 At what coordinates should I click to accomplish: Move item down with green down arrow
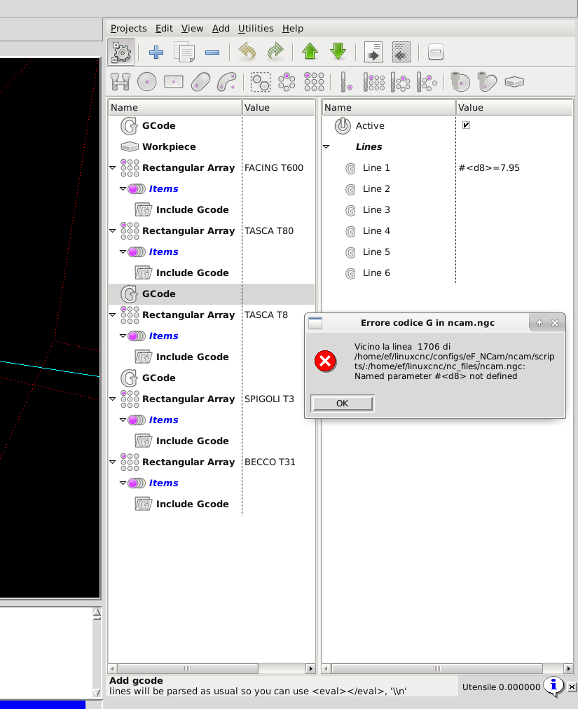338,52
